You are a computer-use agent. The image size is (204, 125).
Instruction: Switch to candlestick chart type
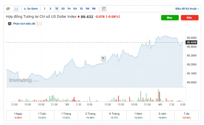[x=8, y=9]
